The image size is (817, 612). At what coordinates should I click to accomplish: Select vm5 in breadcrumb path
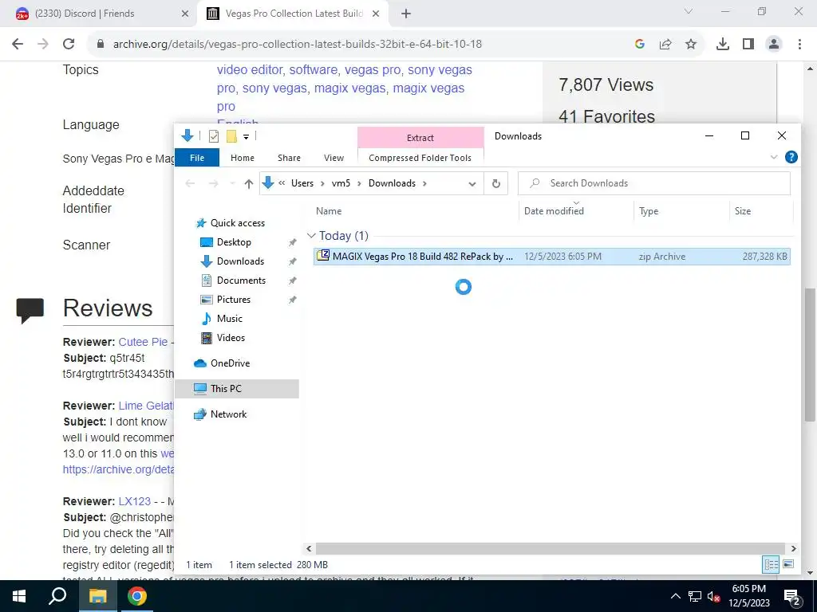click(341, 183)
